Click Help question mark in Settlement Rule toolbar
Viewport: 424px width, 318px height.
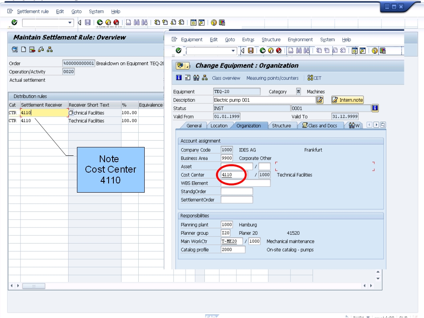tap(214, 23)
